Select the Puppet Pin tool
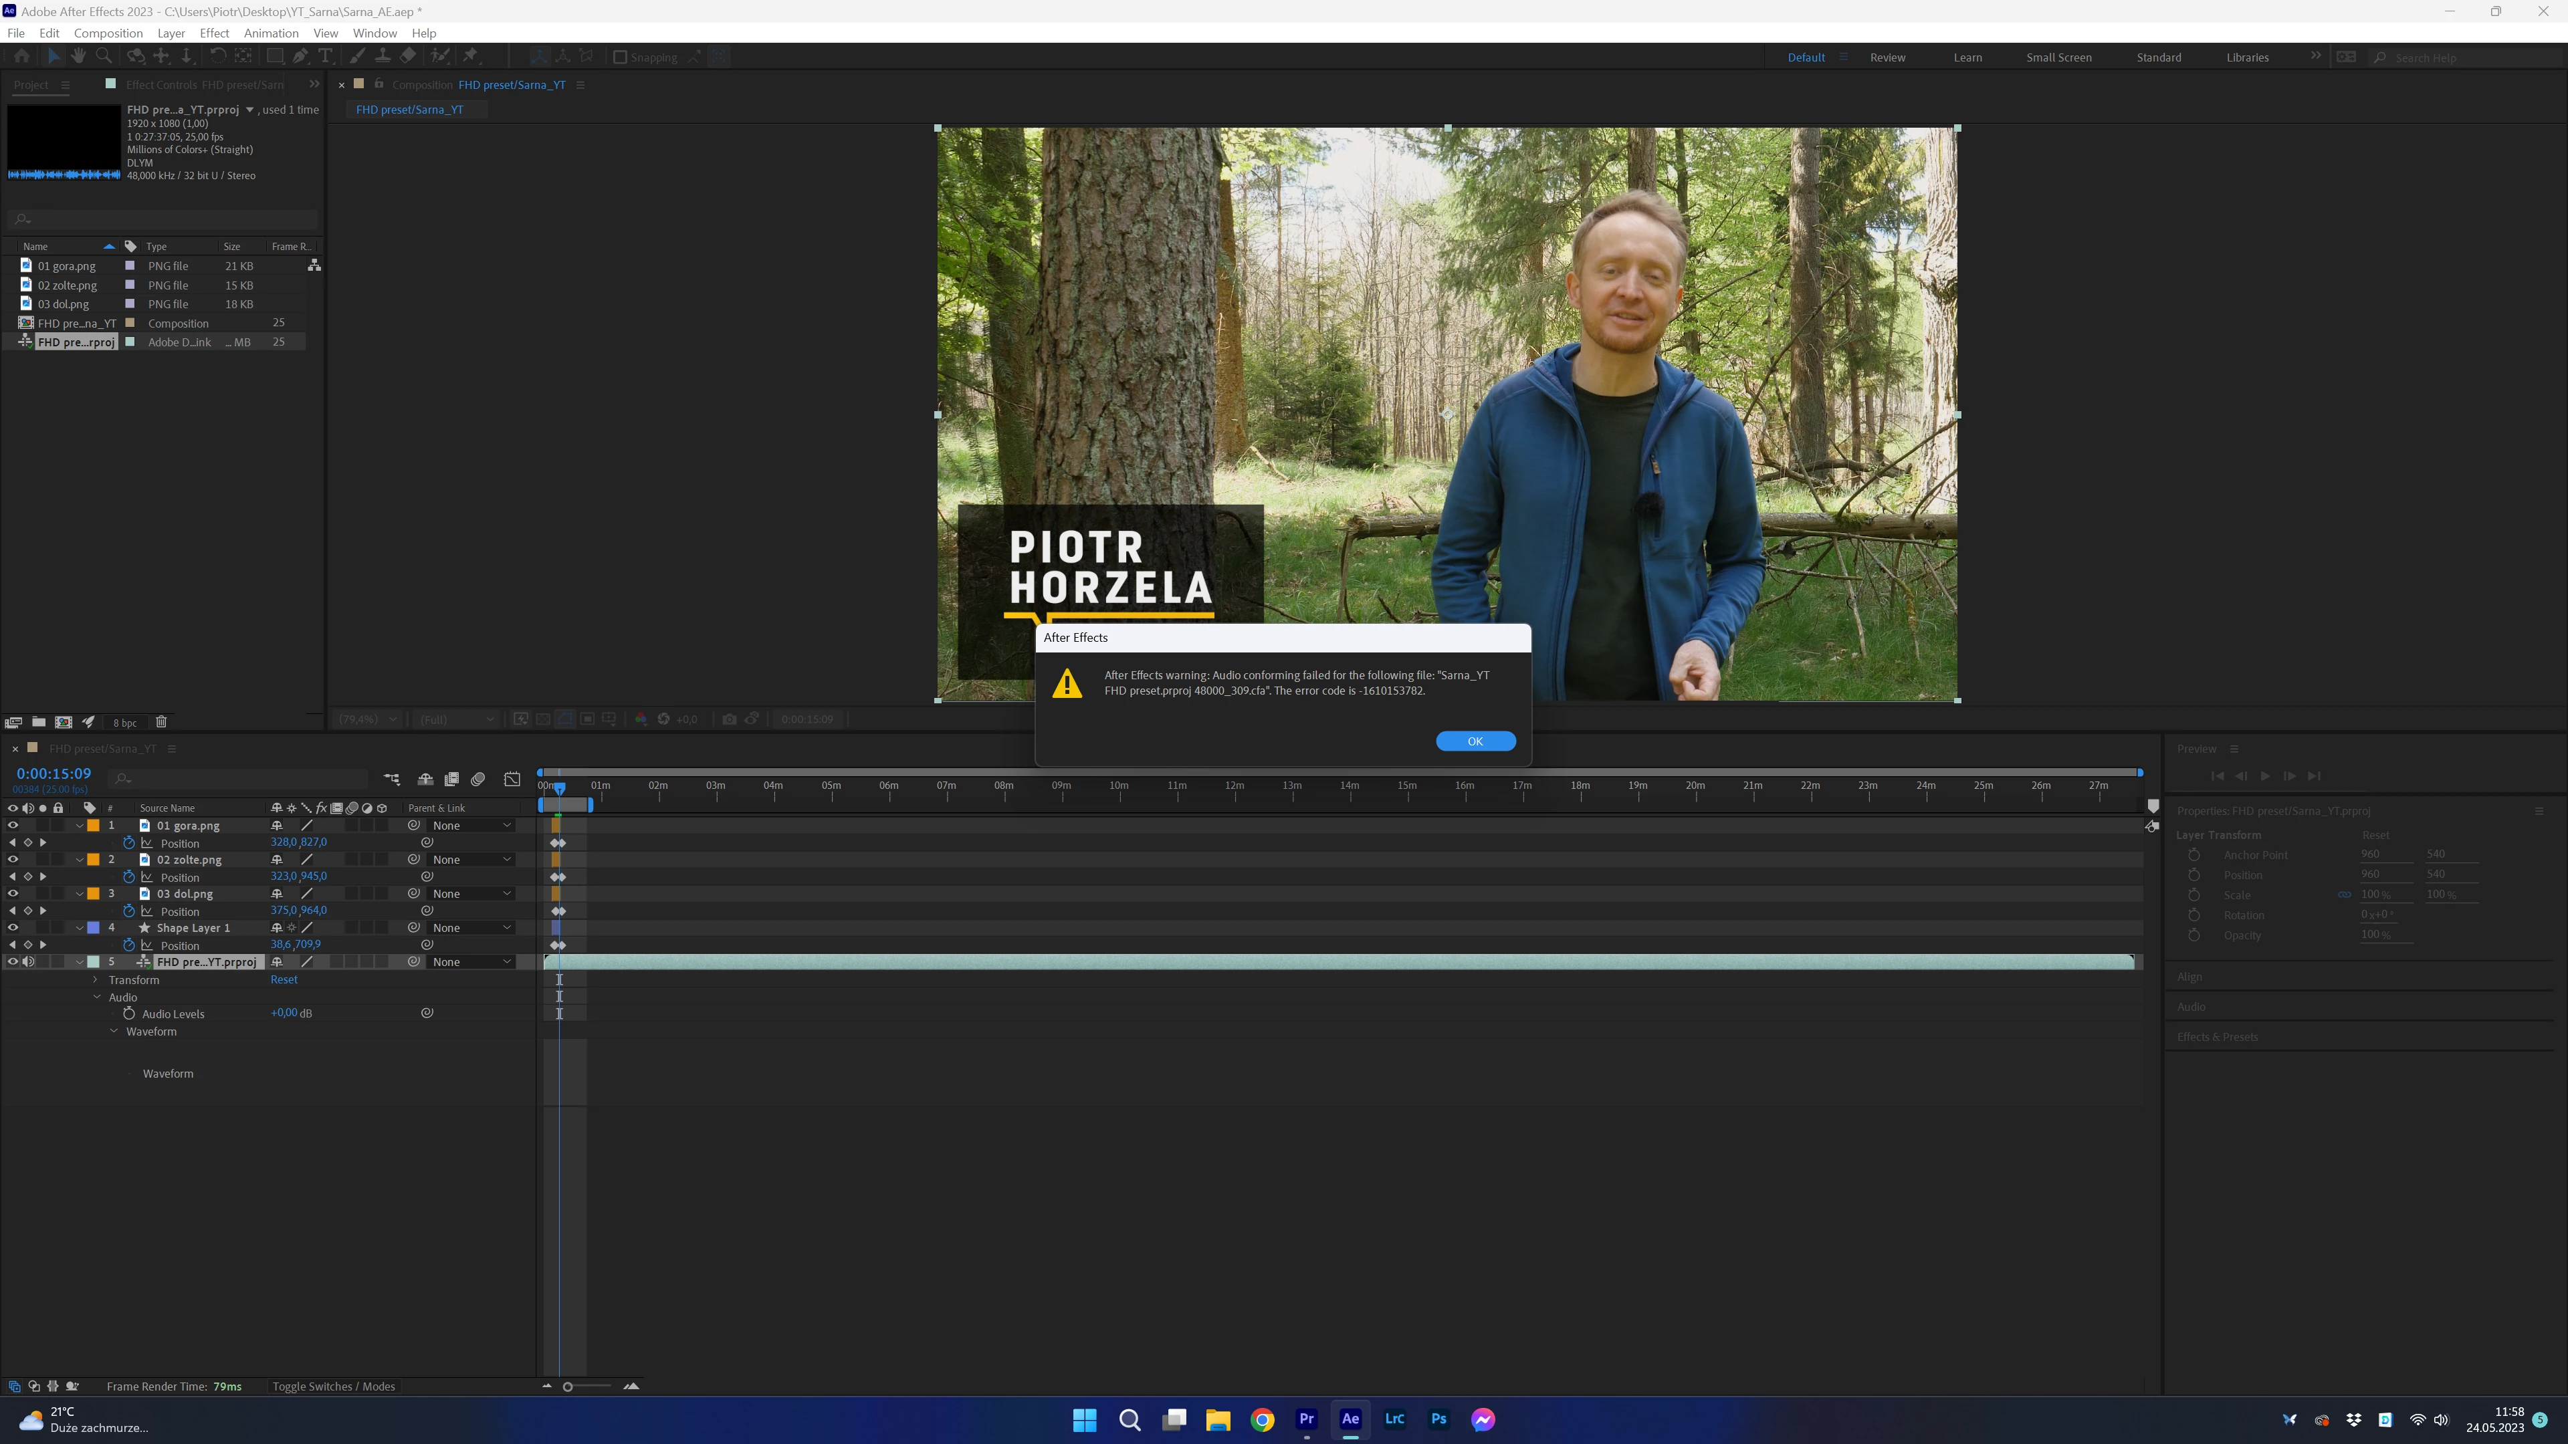2568x1444 pixels. tap(471, 57)
